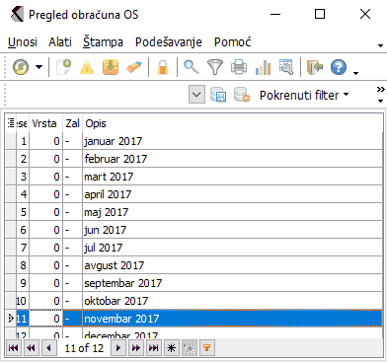Expand the dropdown arrow next to refresh
Image resolution: width=387 pixels, height=362 pixels.
point(39,67)
